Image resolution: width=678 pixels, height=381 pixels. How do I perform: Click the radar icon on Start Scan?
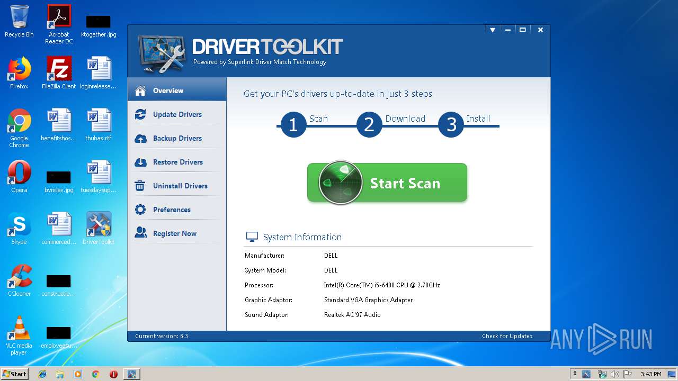(340, 183)
